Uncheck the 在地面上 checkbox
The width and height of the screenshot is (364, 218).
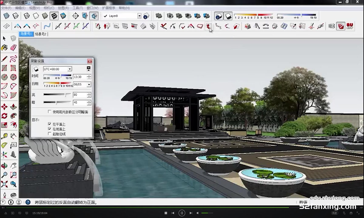pos(49,129)
